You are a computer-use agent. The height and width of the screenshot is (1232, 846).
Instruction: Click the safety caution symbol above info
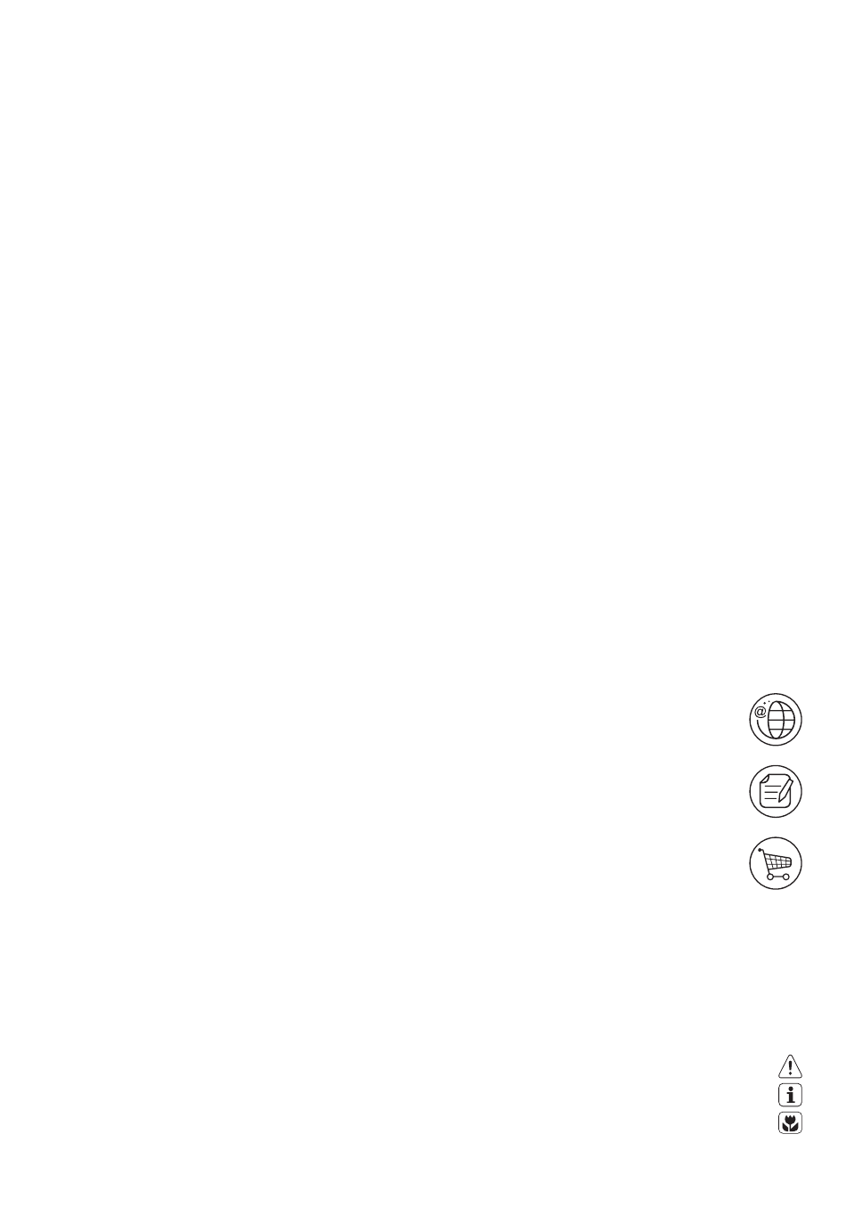[790, 1065]
